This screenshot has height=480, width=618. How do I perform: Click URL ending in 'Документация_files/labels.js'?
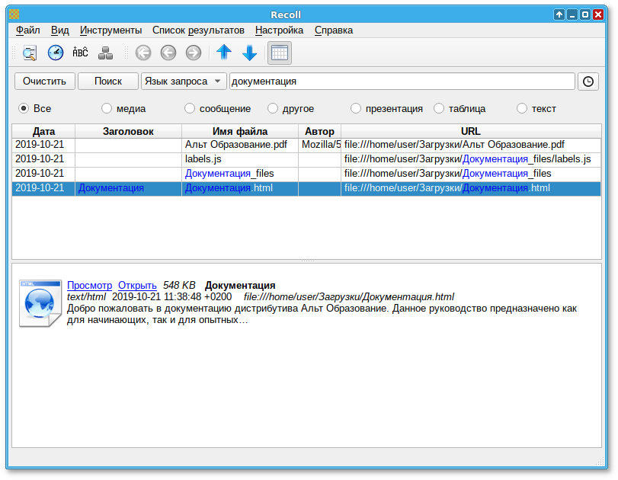coord(471,159)
